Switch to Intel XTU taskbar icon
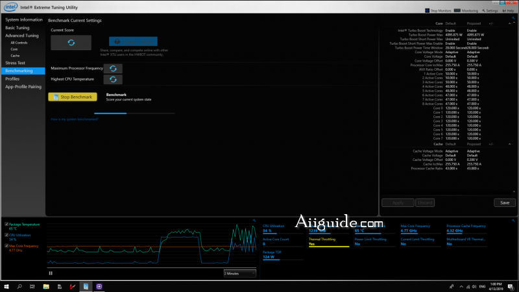This screenshot has width=519, height=292. coord(86,286)
